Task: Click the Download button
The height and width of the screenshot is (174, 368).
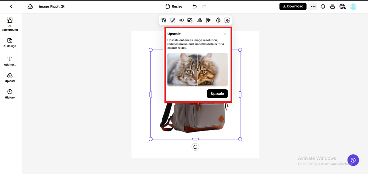Action: (293, 7)
